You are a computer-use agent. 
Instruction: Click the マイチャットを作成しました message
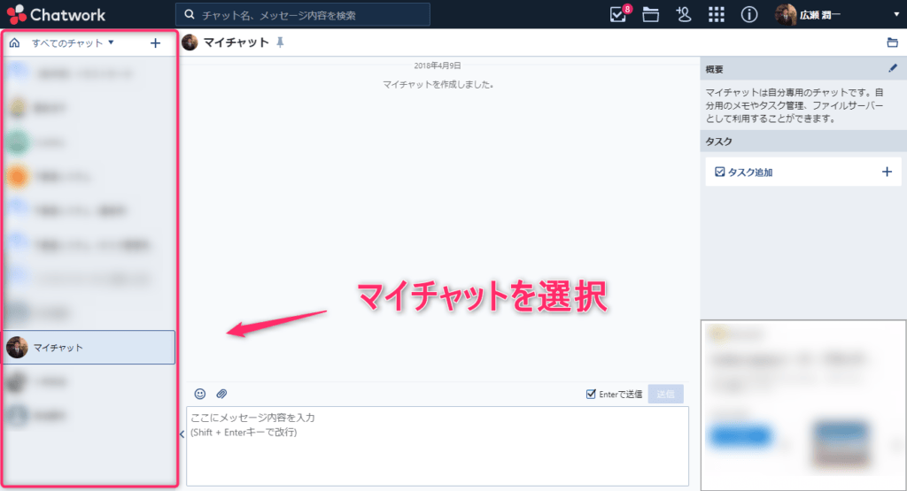coord(438,84)
